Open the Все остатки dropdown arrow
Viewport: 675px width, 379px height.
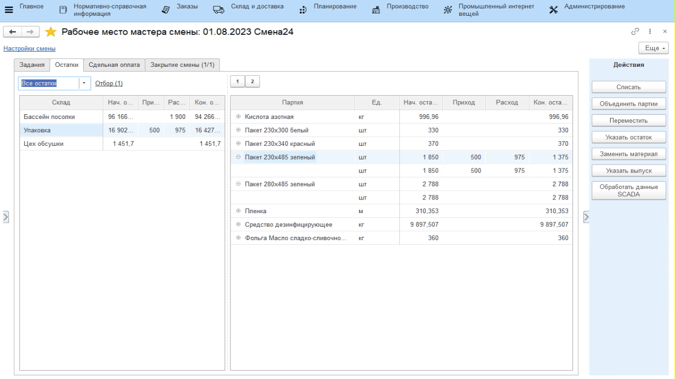click(84, 83)
